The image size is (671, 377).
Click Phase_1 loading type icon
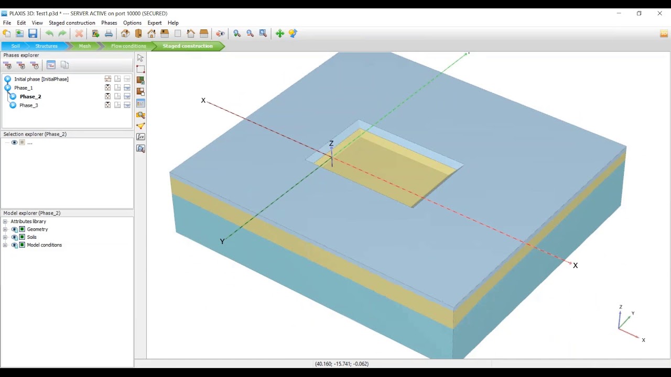[x=117, y=88]
